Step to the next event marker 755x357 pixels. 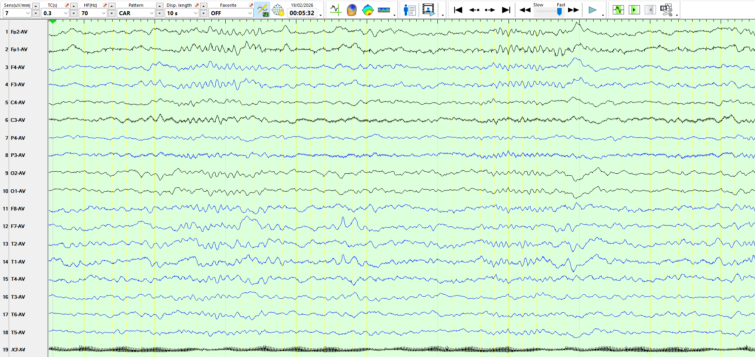click(490, 10)
